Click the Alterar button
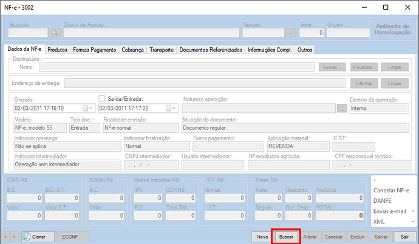This screenshot has height=244, width=419. tap(310, 237)
